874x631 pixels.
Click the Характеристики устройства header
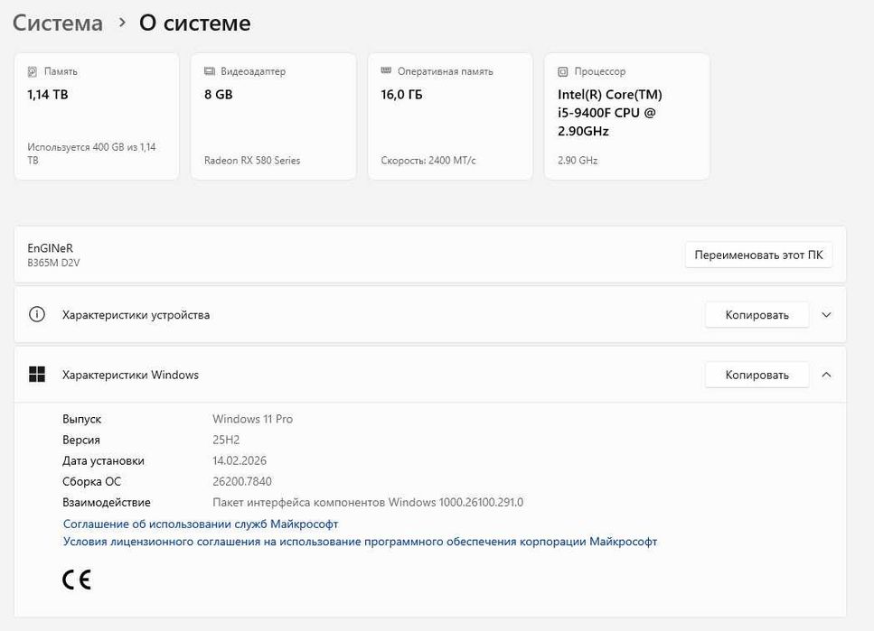[x=430, y=315]
